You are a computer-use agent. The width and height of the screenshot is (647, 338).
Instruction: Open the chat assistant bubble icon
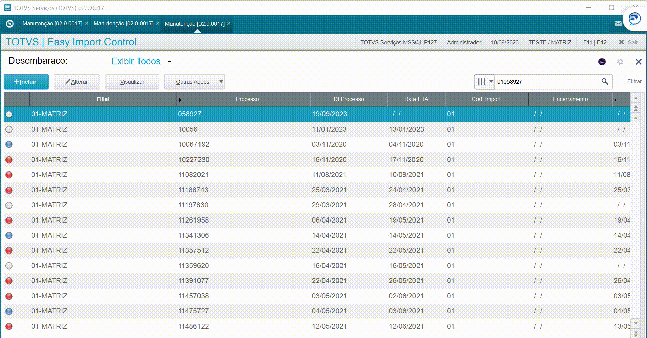click(635, 19)
